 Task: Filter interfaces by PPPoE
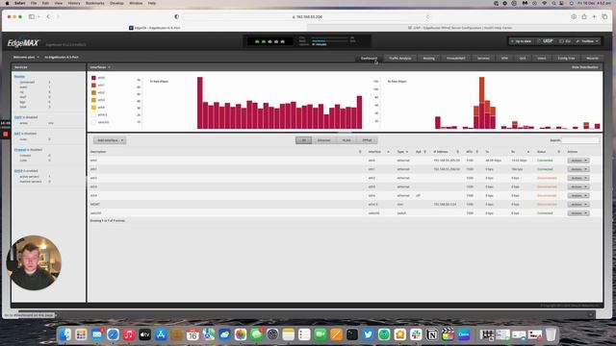(367, 140)
